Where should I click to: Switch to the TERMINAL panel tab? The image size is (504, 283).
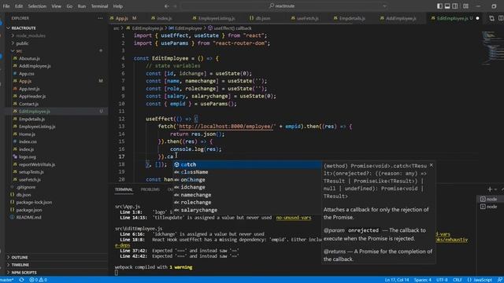(124, 189)
